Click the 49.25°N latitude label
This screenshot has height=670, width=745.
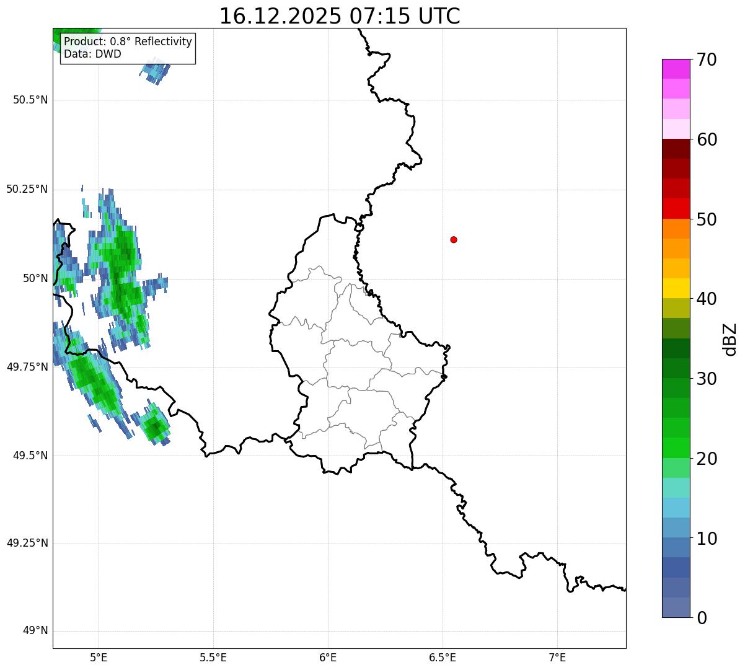click(x=27, y=543)
